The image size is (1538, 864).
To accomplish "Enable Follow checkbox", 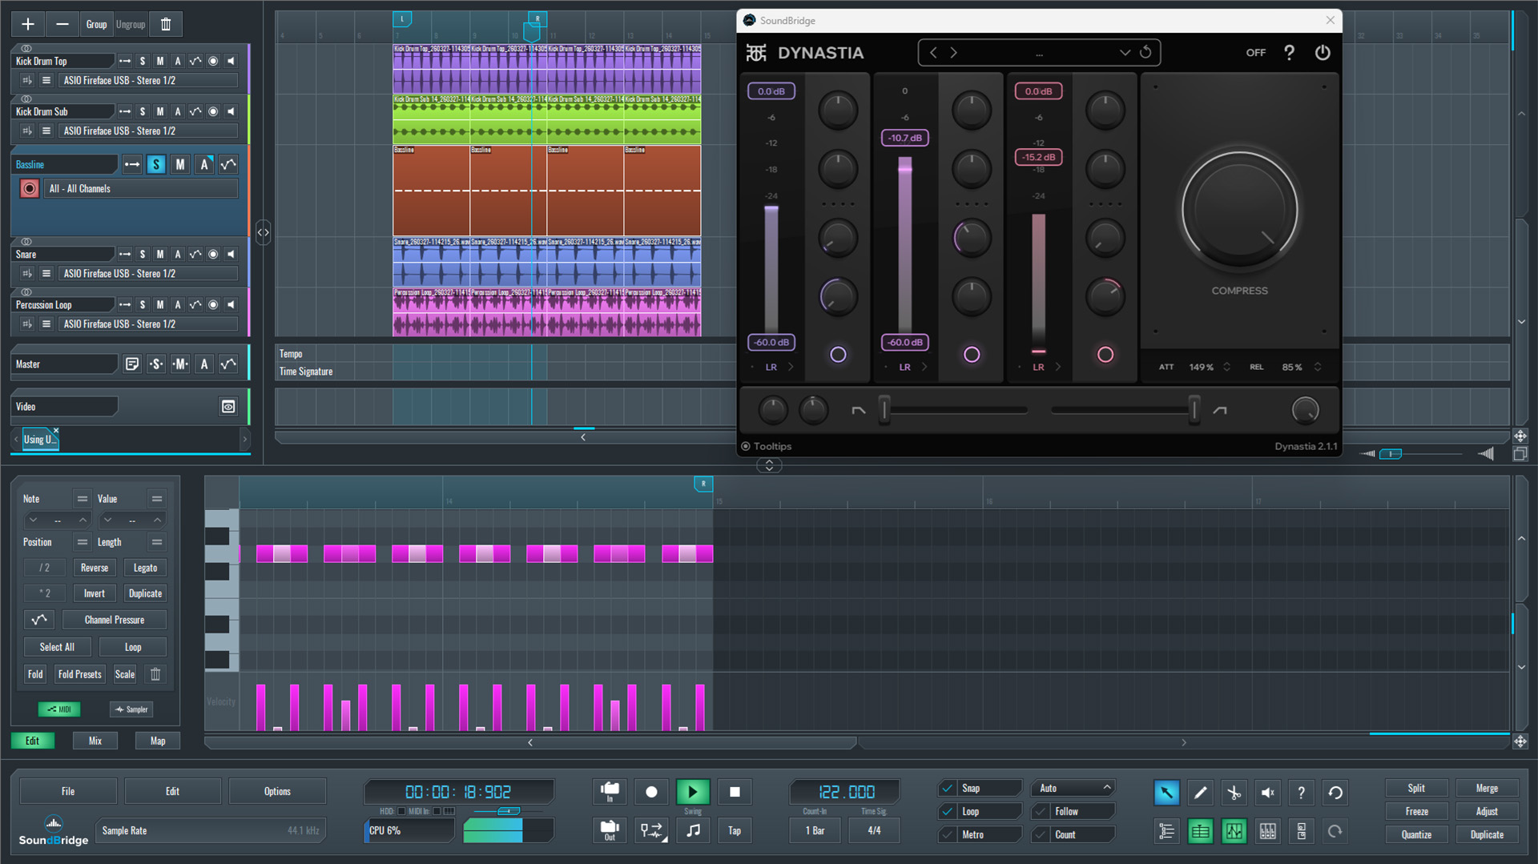I will [1041, 811].
